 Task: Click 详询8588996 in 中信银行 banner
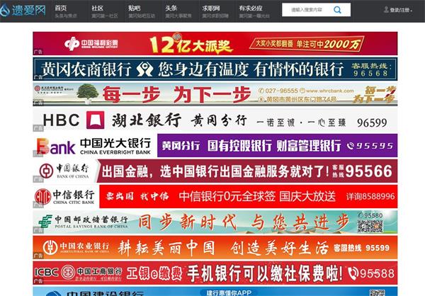pyautogui.click(x=370, y=197)
